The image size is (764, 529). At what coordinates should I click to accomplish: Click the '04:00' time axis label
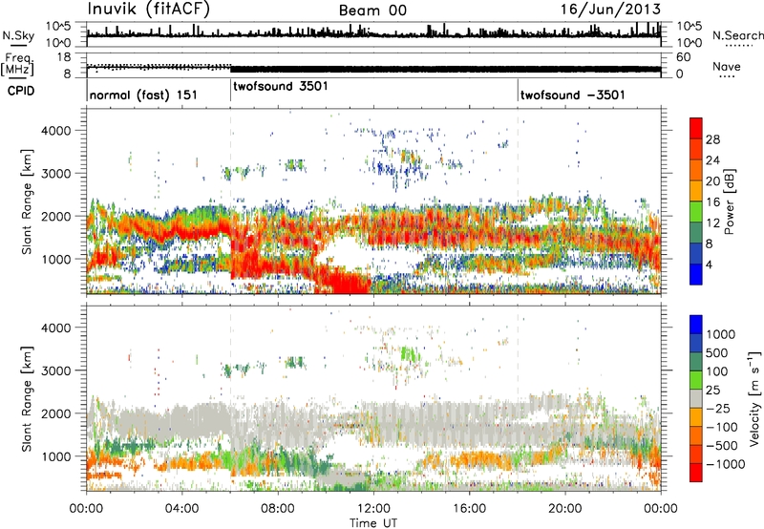181,509
